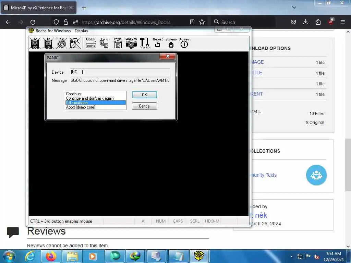Toggle floppy drive A: in Bochs toolbar
This screenshot has width=351, height=263.
click(35, 43)
